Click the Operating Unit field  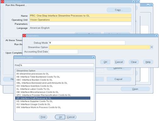point(80,20)
